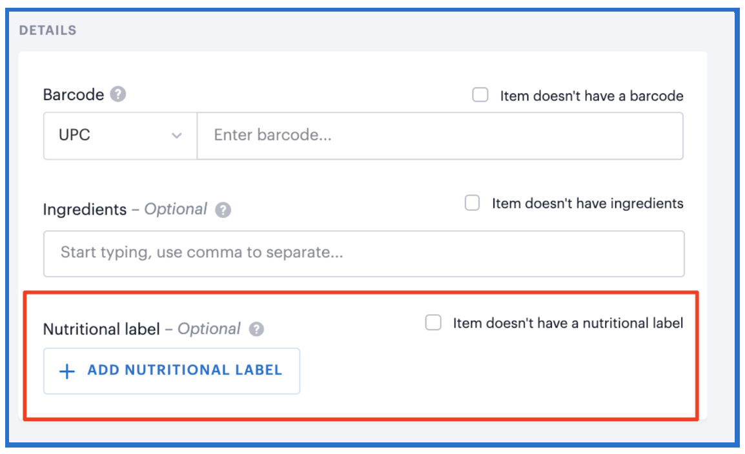Click the DETAILS section heading
745x454 pixels.
click(48, 30)
